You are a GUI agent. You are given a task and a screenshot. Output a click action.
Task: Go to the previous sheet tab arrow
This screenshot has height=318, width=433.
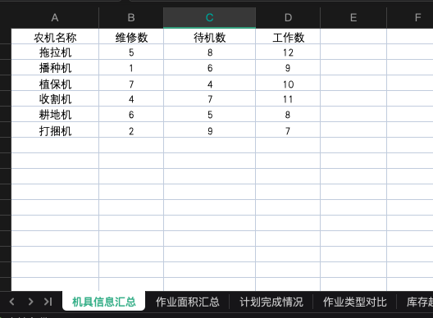pyautogui.click(x=11, y=302)
